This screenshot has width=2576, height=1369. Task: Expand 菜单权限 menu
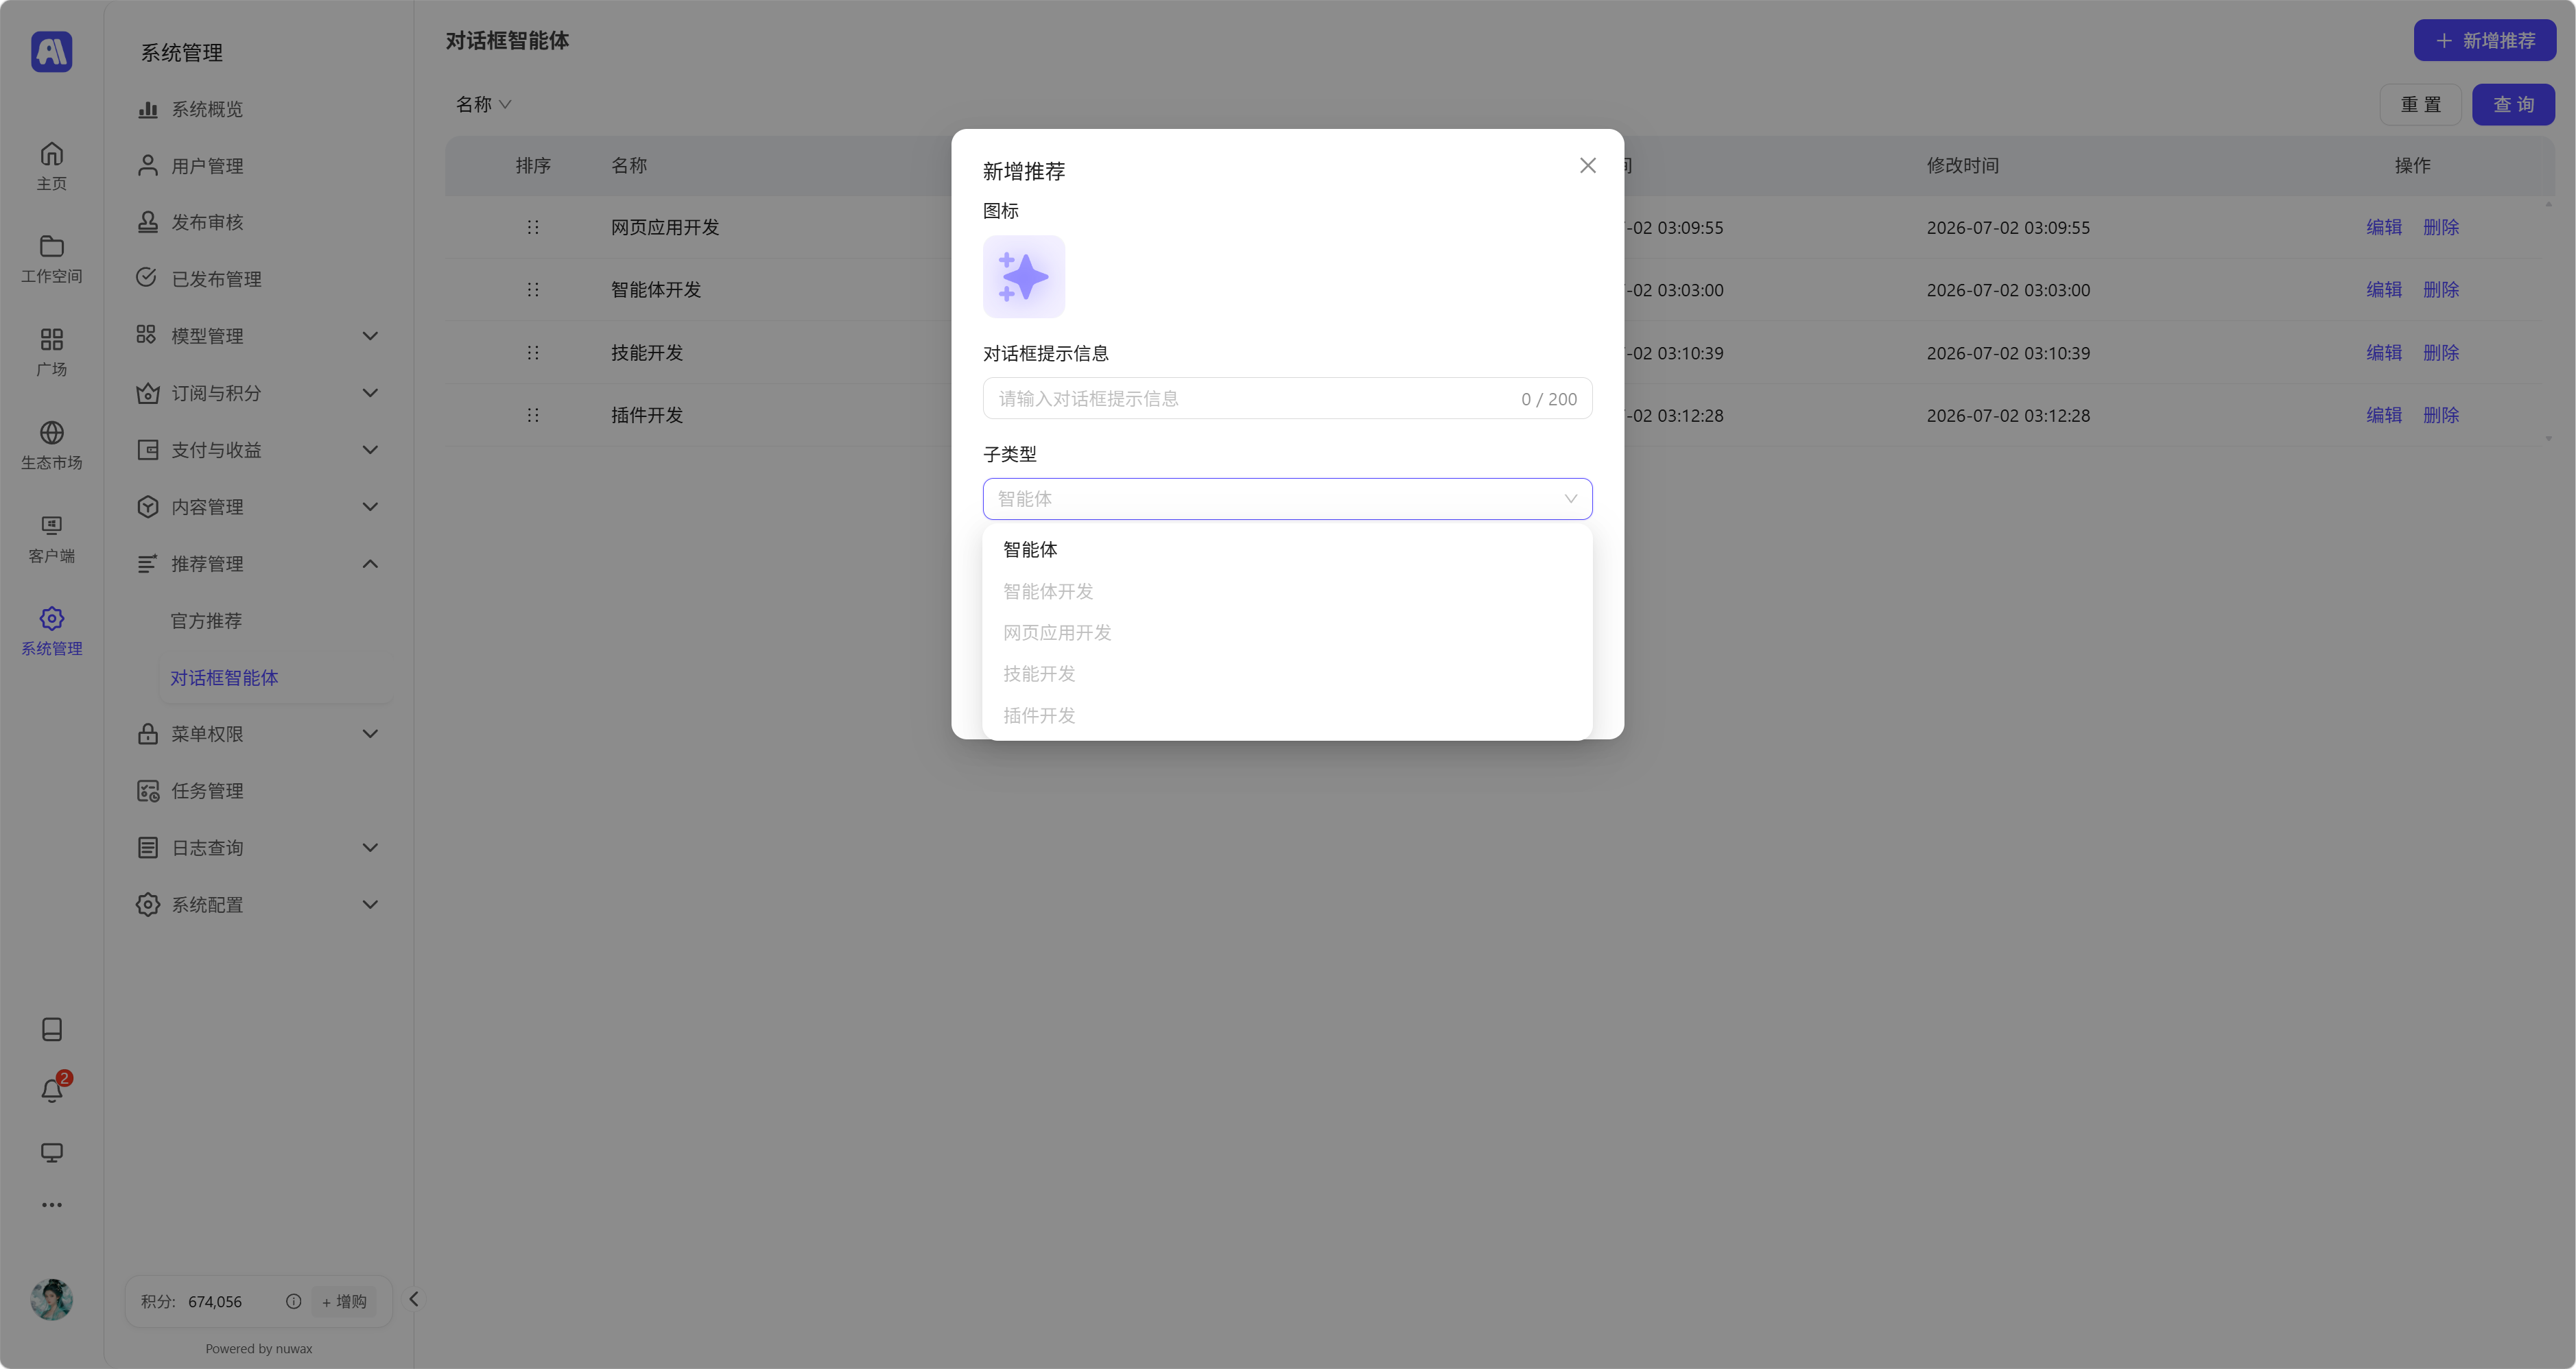pyautogui.click(x=258, y=734)
